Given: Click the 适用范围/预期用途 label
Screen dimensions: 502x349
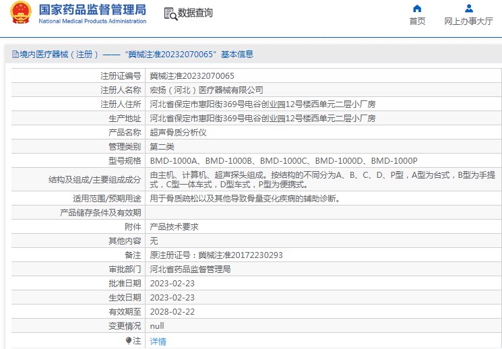Looking at the screenshot, I should click(x=107, y=199).
